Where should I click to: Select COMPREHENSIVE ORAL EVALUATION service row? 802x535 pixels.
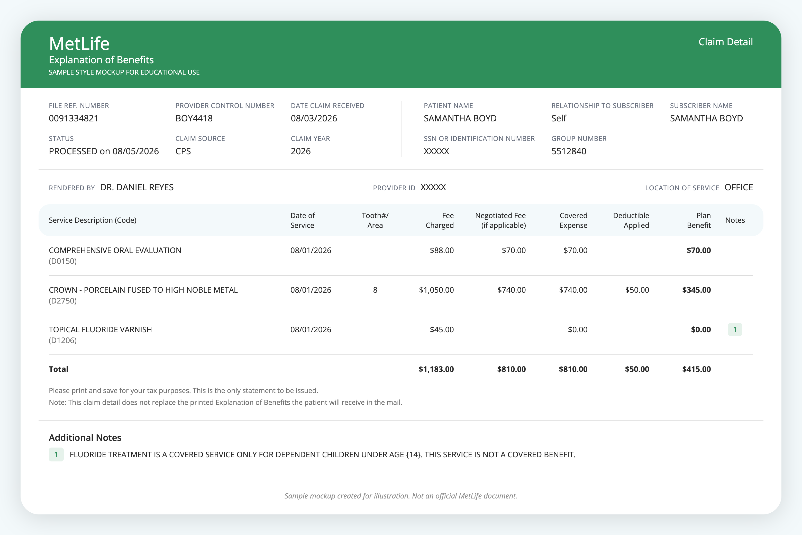click(401, 256)
